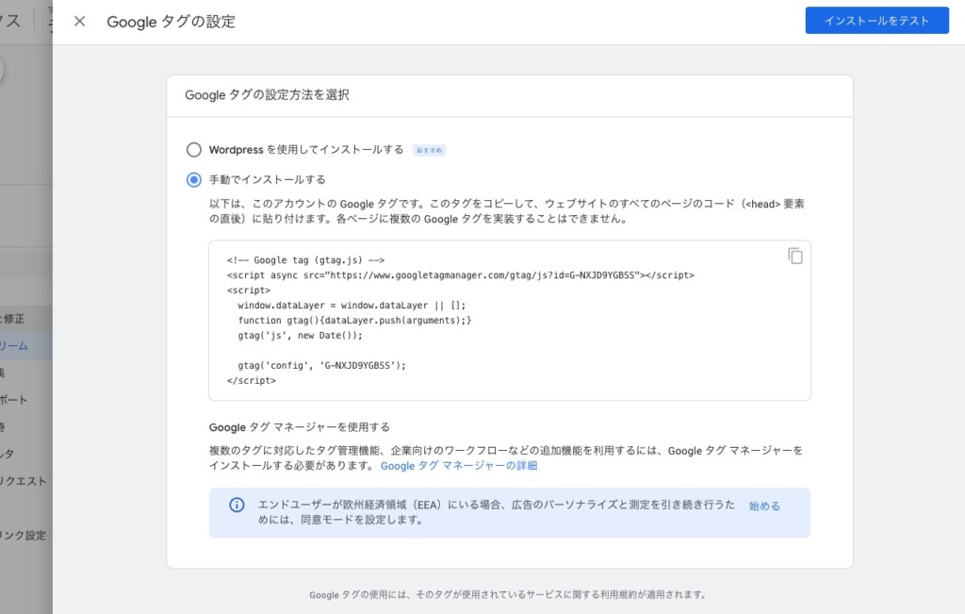This screenshot has height=614, width=965.
Task: Select 手動でインストールする radio button
Action: (x=194, y=180)
